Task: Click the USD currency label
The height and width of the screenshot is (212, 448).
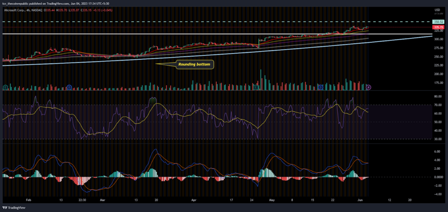Action: pyautogui.click(x=437, y=10)
